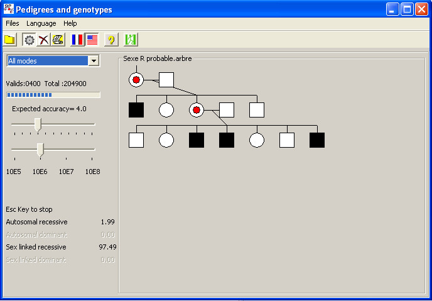Screen dimensions: 432x301
Task: Click the Autosomal recessive result label
Action: [36, 222]
